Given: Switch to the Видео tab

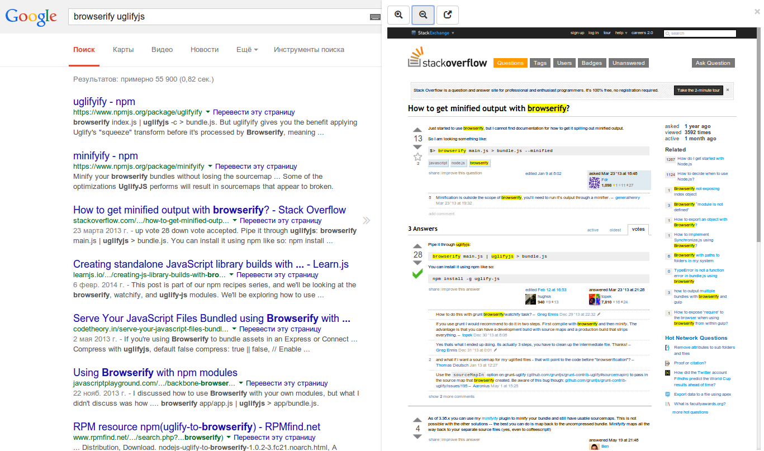Looking at the screenshot, I should pos(162,50).
